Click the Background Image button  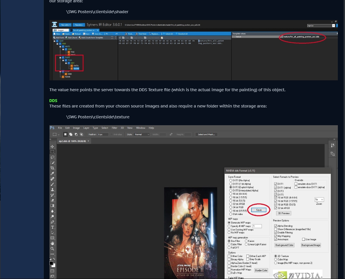click(311, 245)
